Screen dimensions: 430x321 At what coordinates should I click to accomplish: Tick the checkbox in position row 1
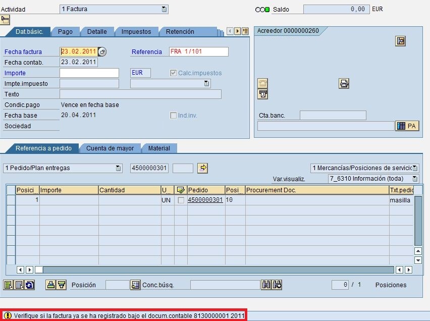click(181, 200)
